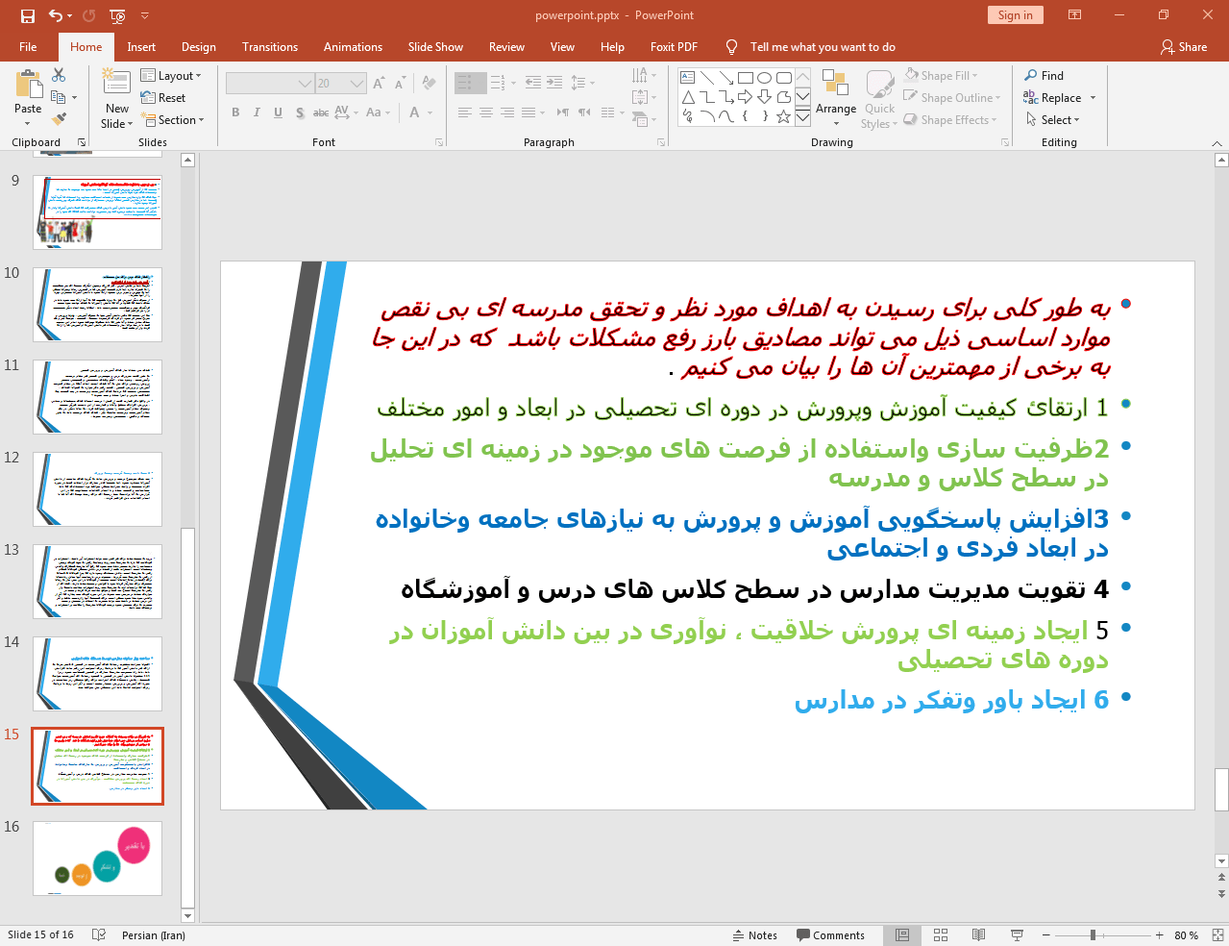Click Replace in Editing group
The image size is (1229, 946).
[x=1059, y=98]
